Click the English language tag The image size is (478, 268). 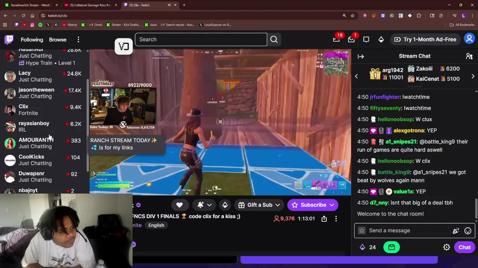156,225
